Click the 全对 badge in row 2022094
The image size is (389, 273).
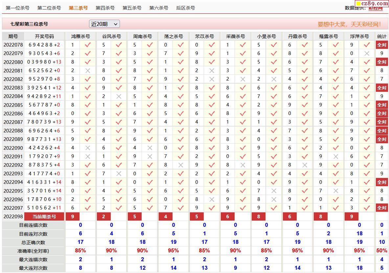[382, 182]
